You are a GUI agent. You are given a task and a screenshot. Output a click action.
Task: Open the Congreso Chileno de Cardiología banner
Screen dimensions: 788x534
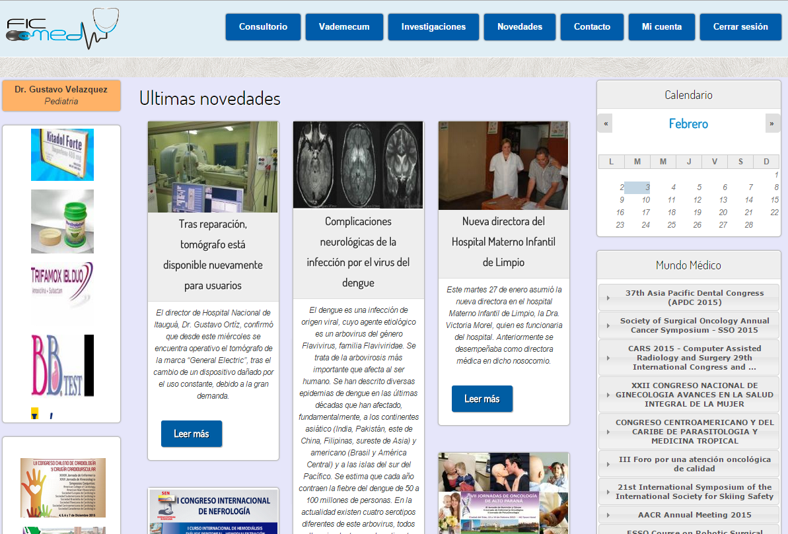[63, 487]
